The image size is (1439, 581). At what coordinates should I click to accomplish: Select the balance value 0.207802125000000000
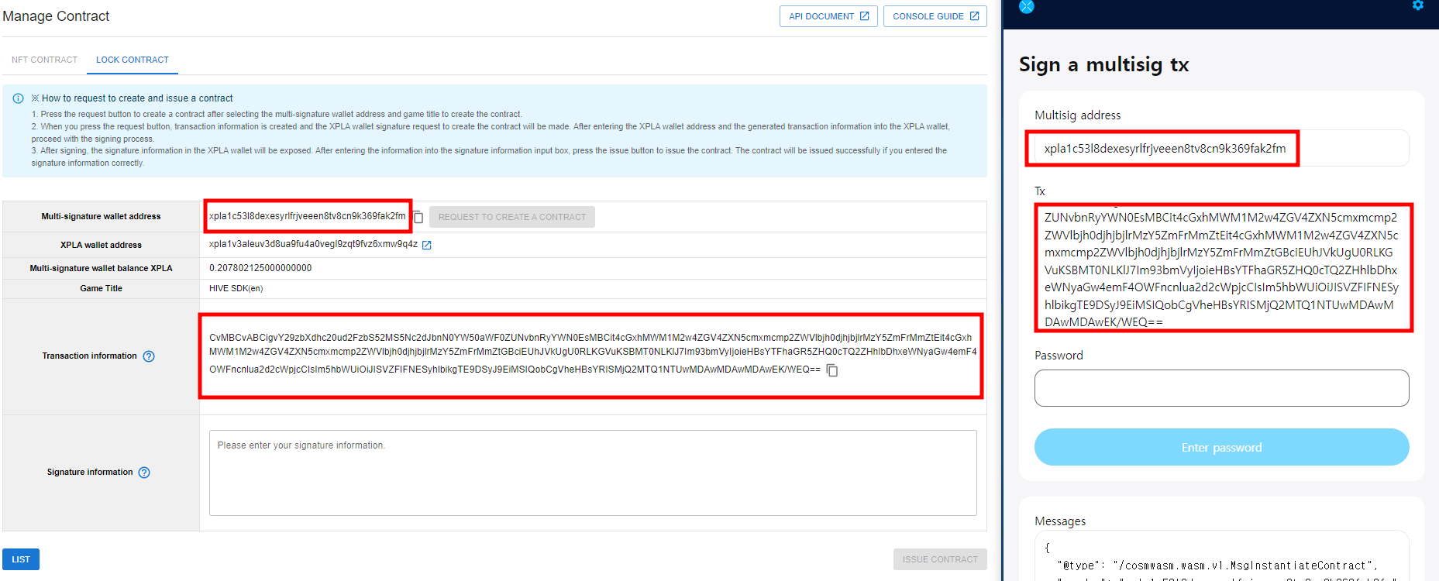260,268
